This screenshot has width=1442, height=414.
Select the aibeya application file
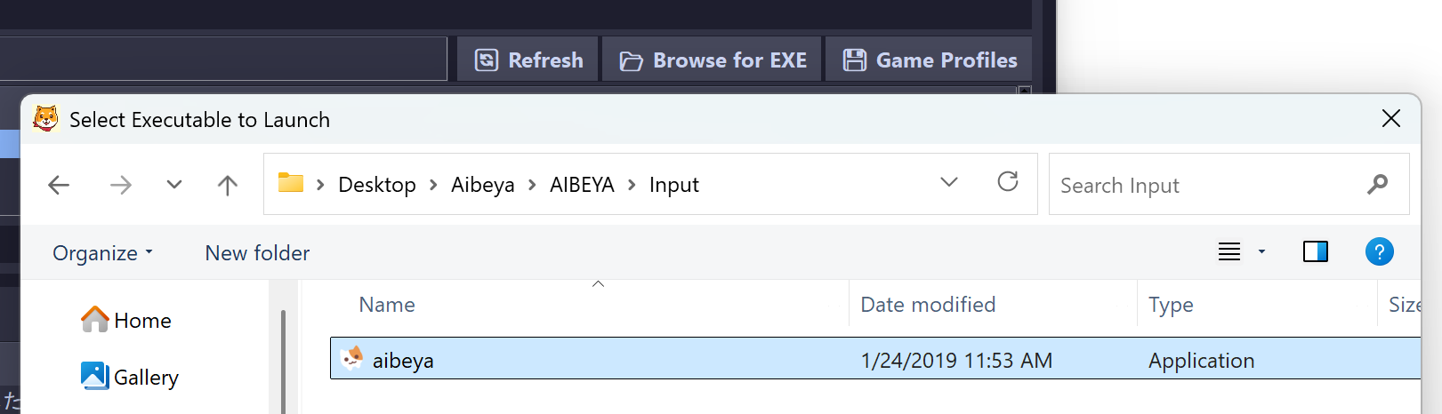click(403, 360)
